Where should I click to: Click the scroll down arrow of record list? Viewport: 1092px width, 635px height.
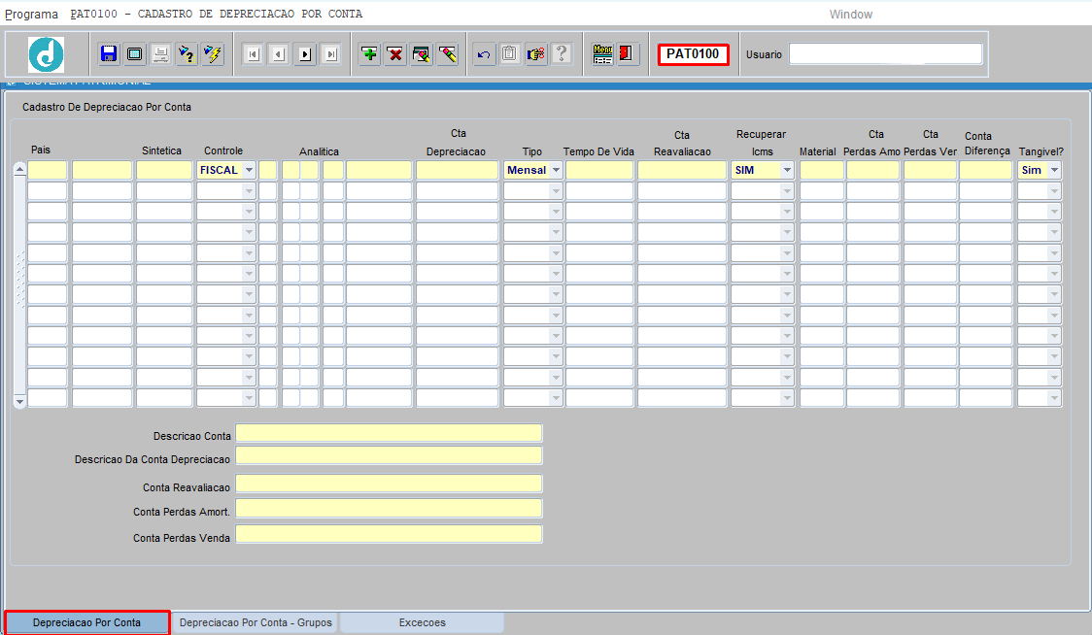(18, 400)
